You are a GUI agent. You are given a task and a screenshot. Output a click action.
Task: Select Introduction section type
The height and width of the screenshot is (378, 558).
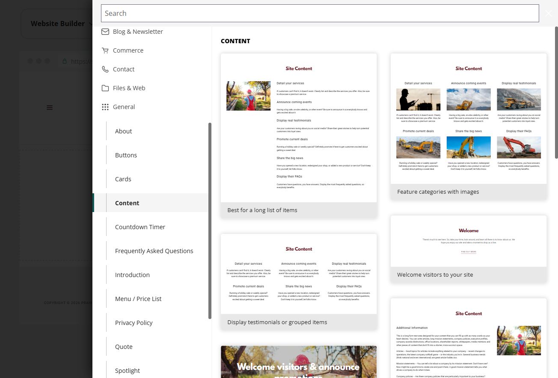coord(132,275)
